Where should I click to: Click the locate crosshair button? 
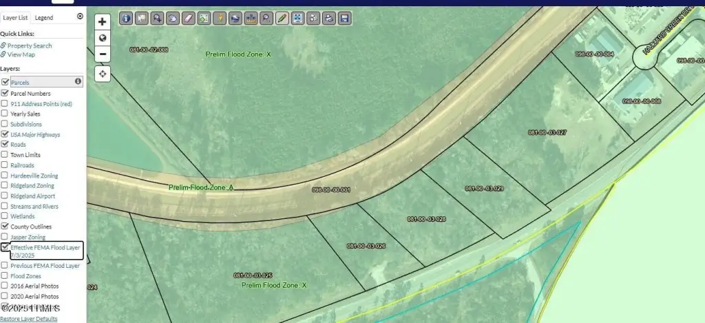tap(103, 74)
